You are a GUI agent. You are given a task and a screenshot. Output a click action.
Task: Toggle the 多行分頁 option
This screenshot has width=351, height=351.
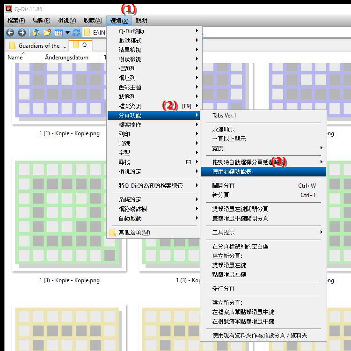(263, 289)
